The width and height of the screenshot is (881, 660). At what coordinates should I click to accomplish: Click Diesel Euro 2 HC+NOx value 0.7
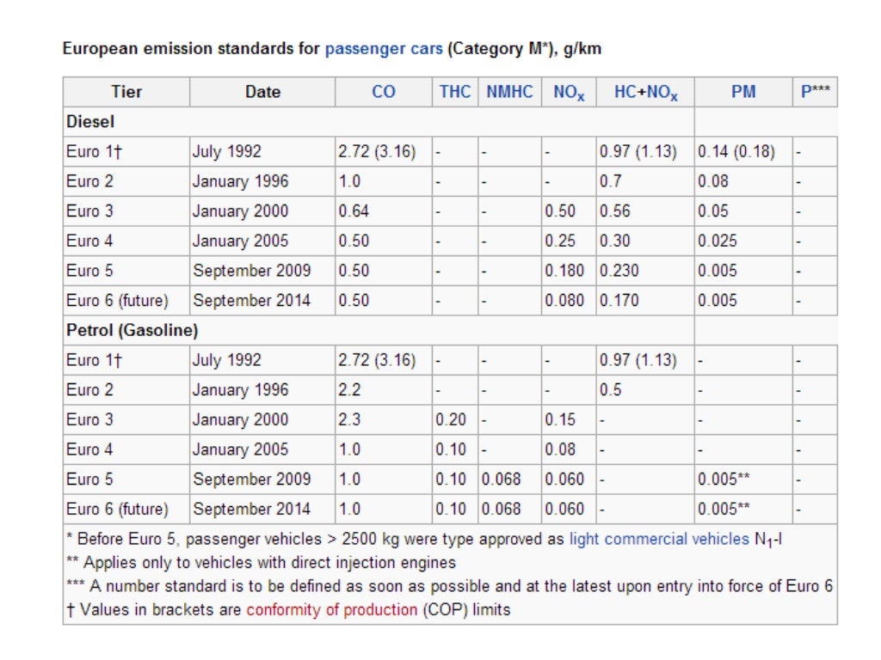click(x=610, y=181)
